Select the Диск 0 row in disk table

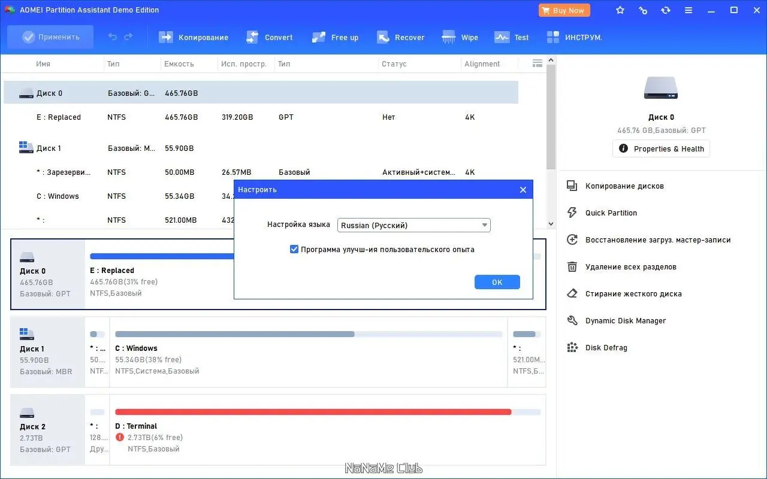coord(261,93)
